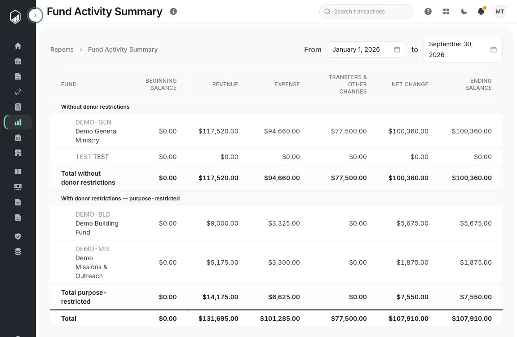Click the BEGINNING BALANCE column header
Image resolution: width=517 pixels, height=337 pixels.
click(161, 84)
